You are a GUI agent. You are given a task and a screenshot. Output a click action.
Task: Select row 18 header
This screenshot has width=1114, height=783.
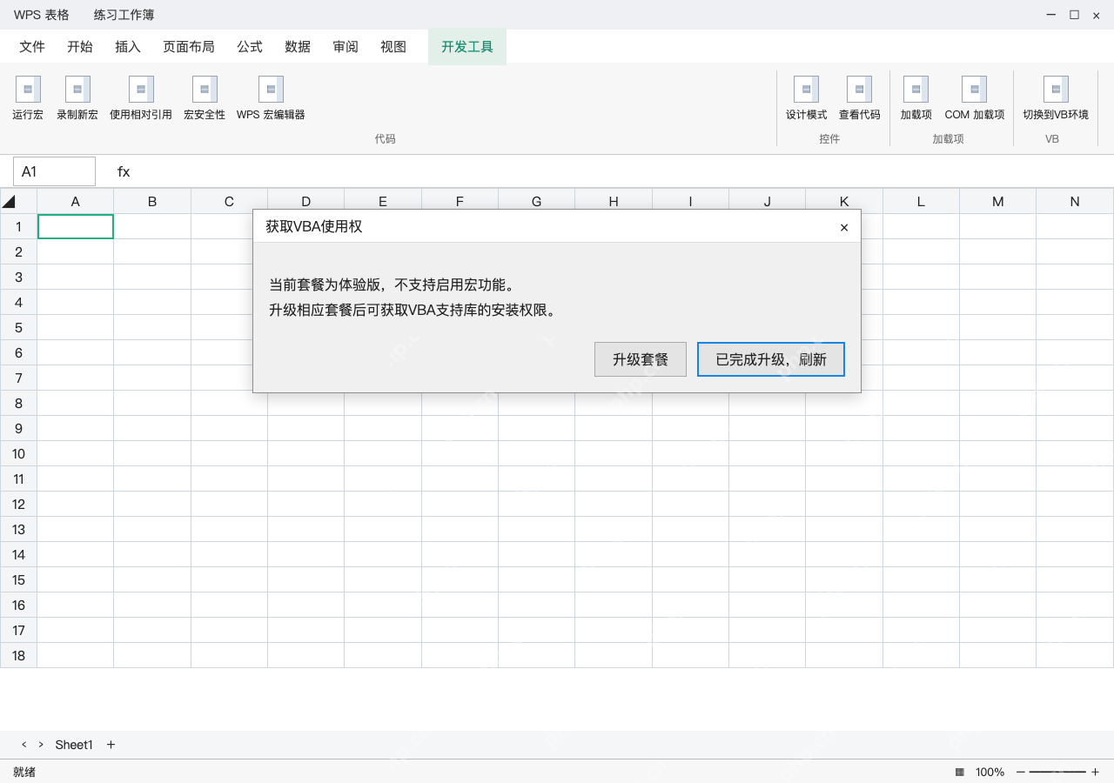[x=18, y=656]
